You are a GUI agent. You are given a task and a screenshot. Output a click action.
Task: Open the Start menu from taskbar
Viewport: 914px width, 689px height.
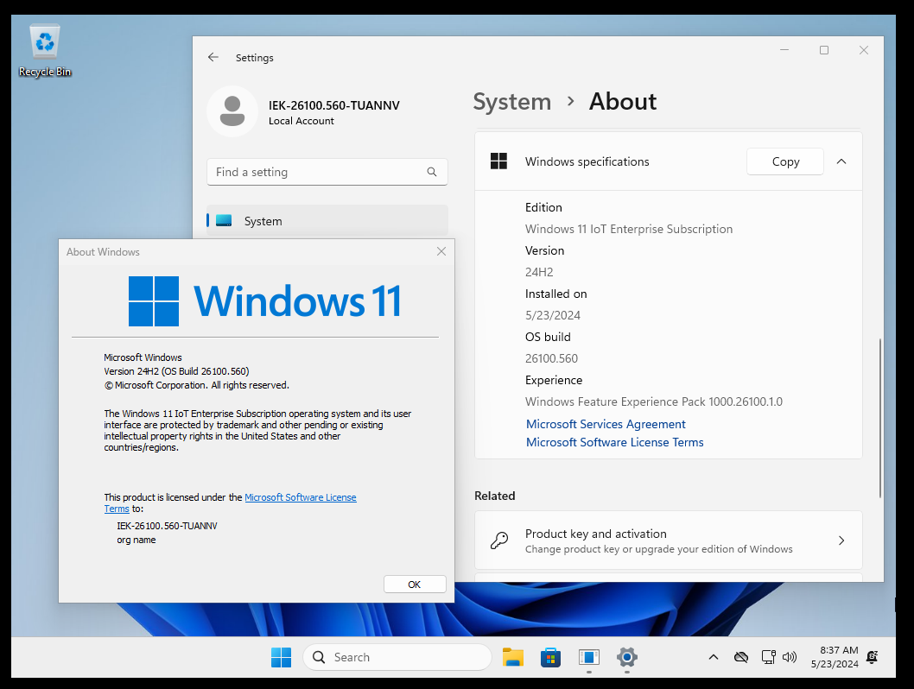[x=281, y=658]
